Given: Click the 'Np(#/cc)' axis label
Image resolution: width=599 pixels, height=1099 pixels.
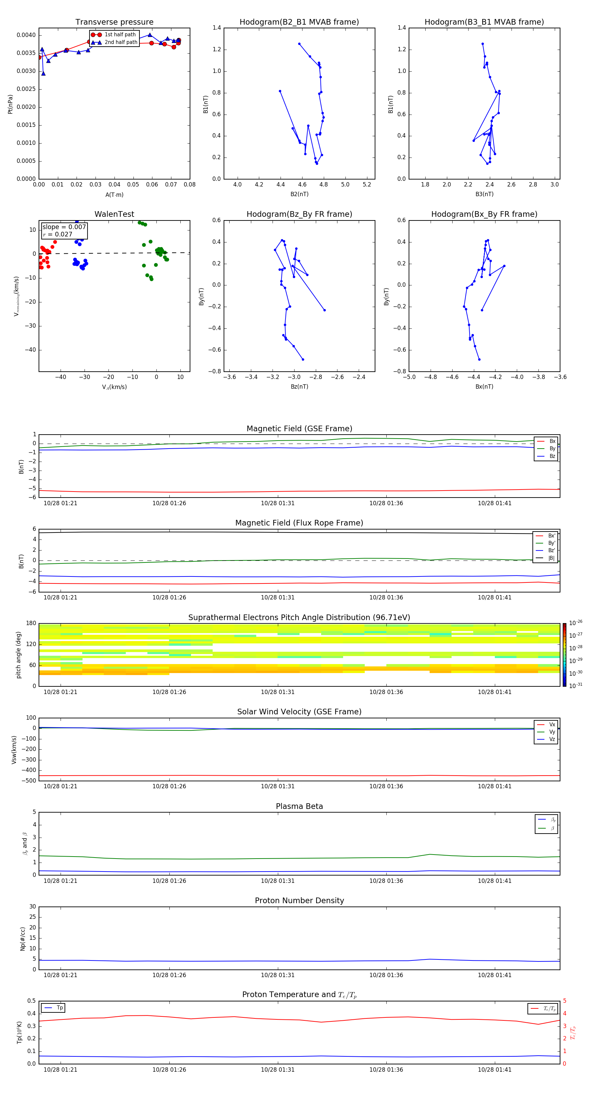Looking at the screenshot, I should click(x=23, y=938).
